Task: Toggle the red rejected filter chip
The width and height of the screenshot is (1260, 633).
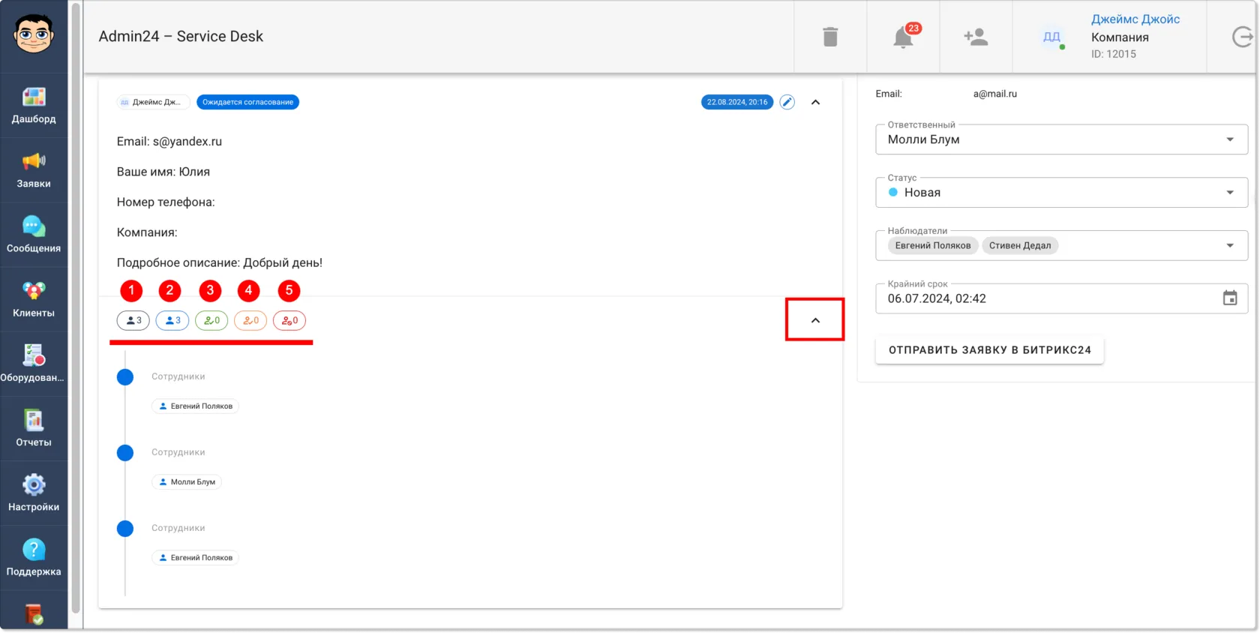Action: pos(289,320)
